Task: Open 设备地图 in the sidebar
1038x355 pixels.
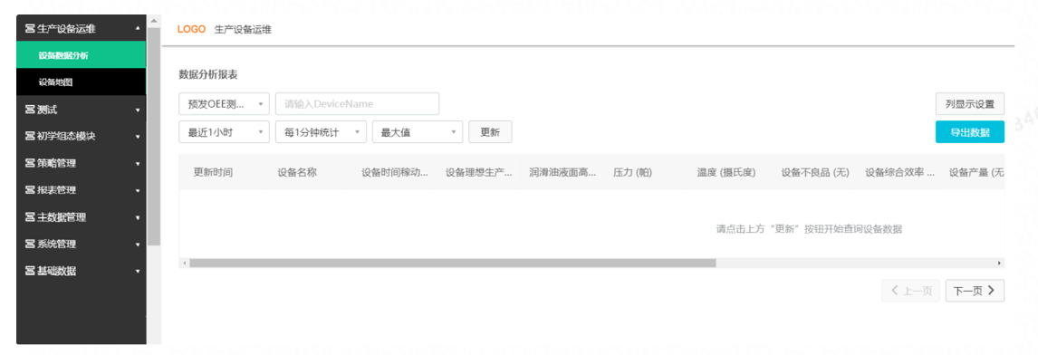Action: click(x=81, y=82)
